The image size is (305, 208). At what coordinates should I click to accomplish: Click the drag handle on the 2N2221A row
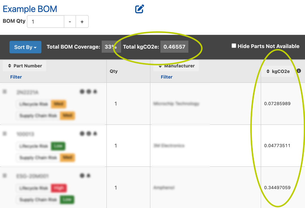pyautogui.click(x=5, y=92)
